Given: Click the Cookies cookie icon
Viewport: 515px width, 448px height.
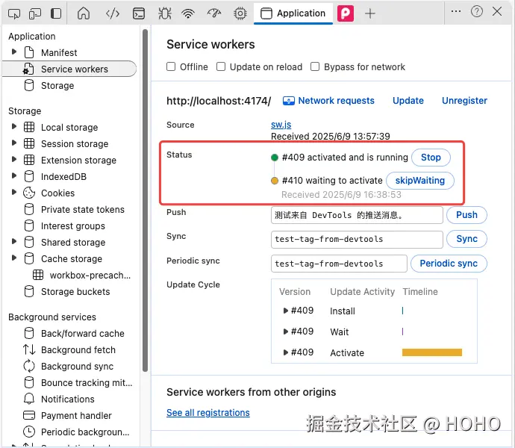Looking at the screenshot, I should [29, 193].
